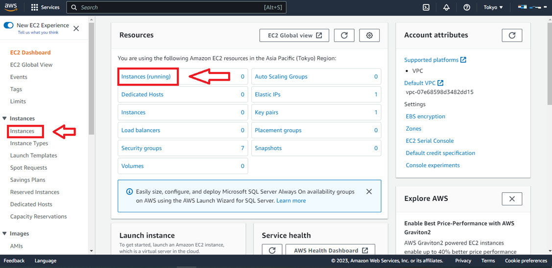
Task: Open Instances under Instances section
Action: click(x=22, y=131)
